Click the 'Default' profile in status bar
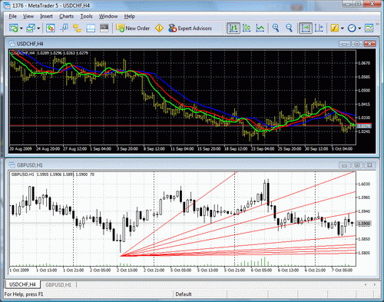This screenshot has width=384, height=302. pos(184,294)
